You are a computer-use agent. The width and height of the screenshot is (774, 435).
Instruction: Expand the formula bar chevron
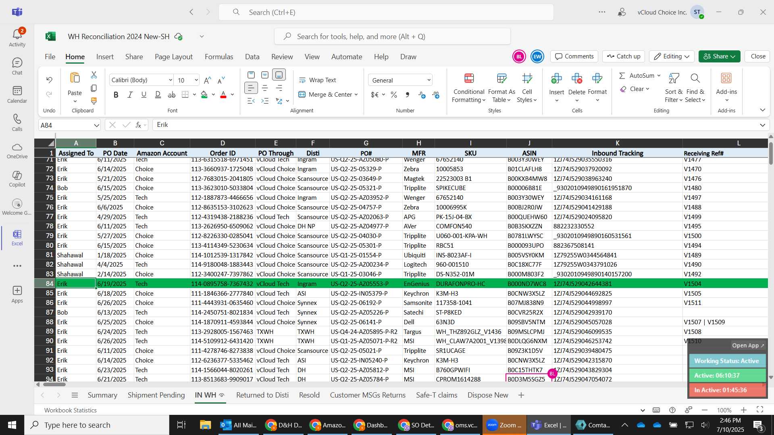tap(762, 125)
